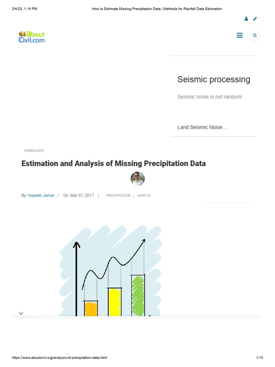Click the search magnifier button
The height and width of the screenshot is (367, 275).
[255, 35]
